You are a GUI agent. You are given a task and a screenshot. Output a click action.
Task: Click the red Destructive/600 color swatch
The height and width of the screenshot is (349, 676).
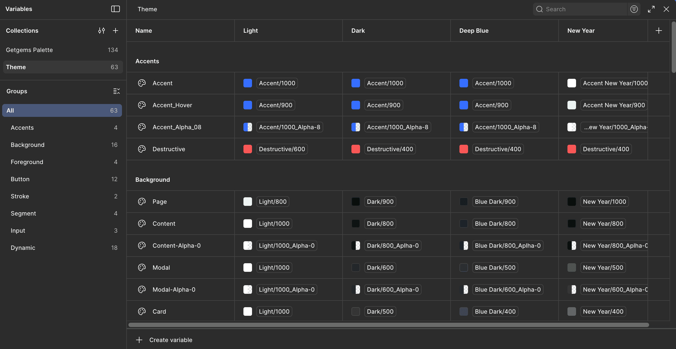pyautogui.click(x=247, y=149)
